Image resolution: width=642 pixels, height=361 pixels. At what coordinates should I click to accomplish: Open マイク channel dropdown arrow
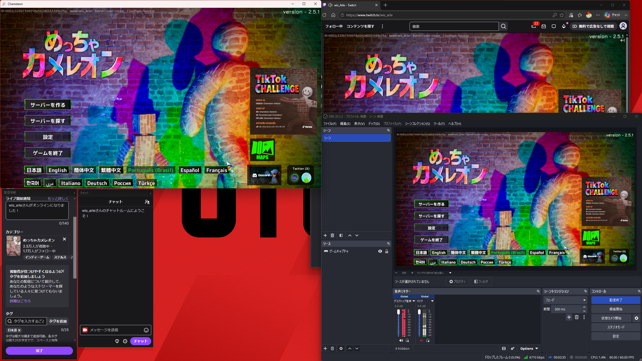432,301
